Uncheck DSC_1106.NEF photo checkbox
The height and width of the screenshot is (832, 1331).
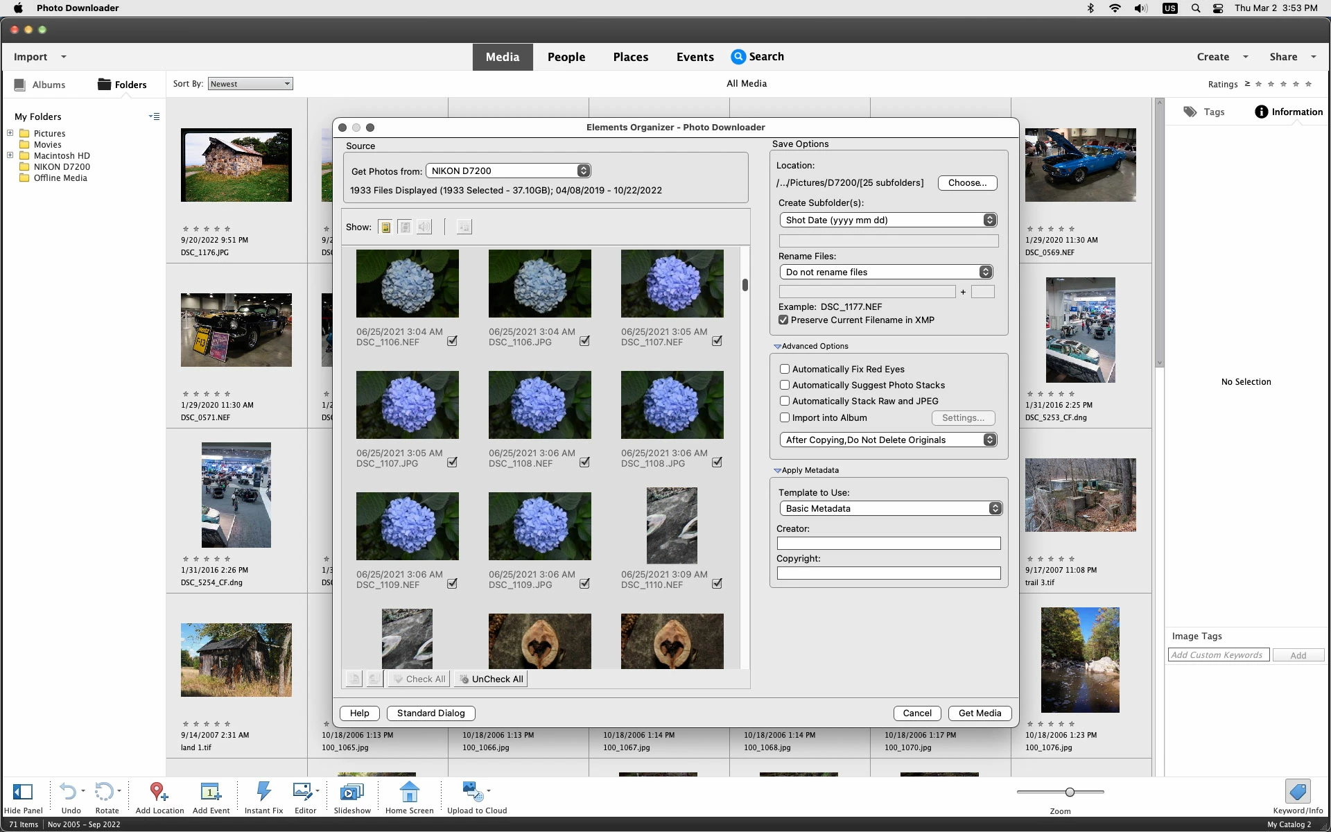click(x=452, y=341)
